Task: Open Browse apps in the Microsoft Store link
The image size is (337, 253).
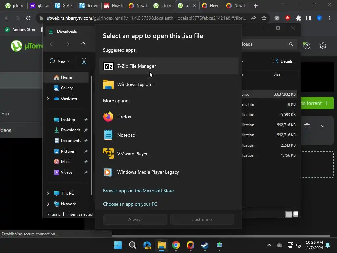Action: (x=138, y=191)
